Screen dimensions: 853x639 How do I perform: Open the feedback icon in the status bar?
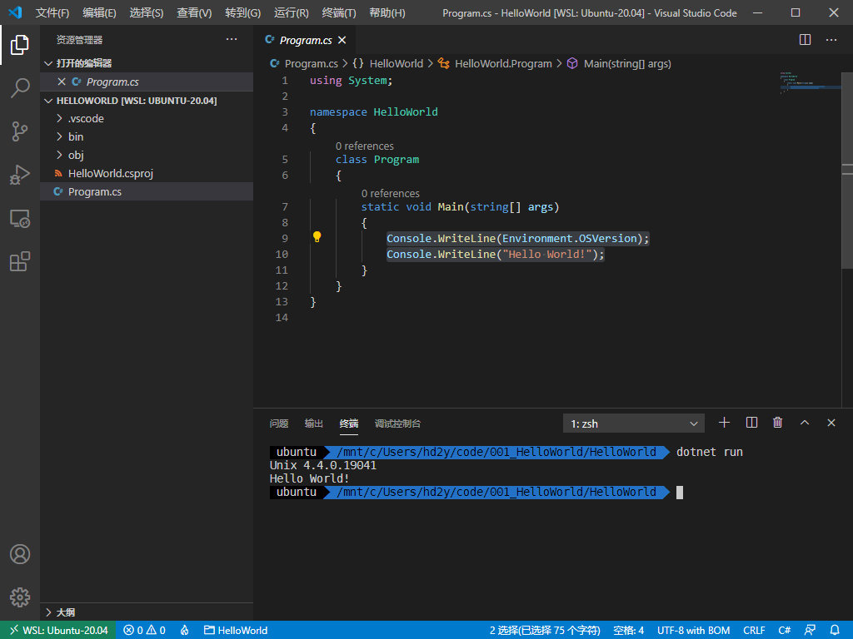click(810, 631)
